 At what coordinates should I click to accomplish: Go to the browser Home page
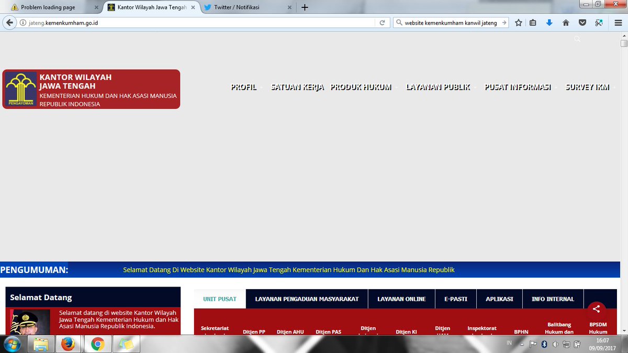[566, 22]
